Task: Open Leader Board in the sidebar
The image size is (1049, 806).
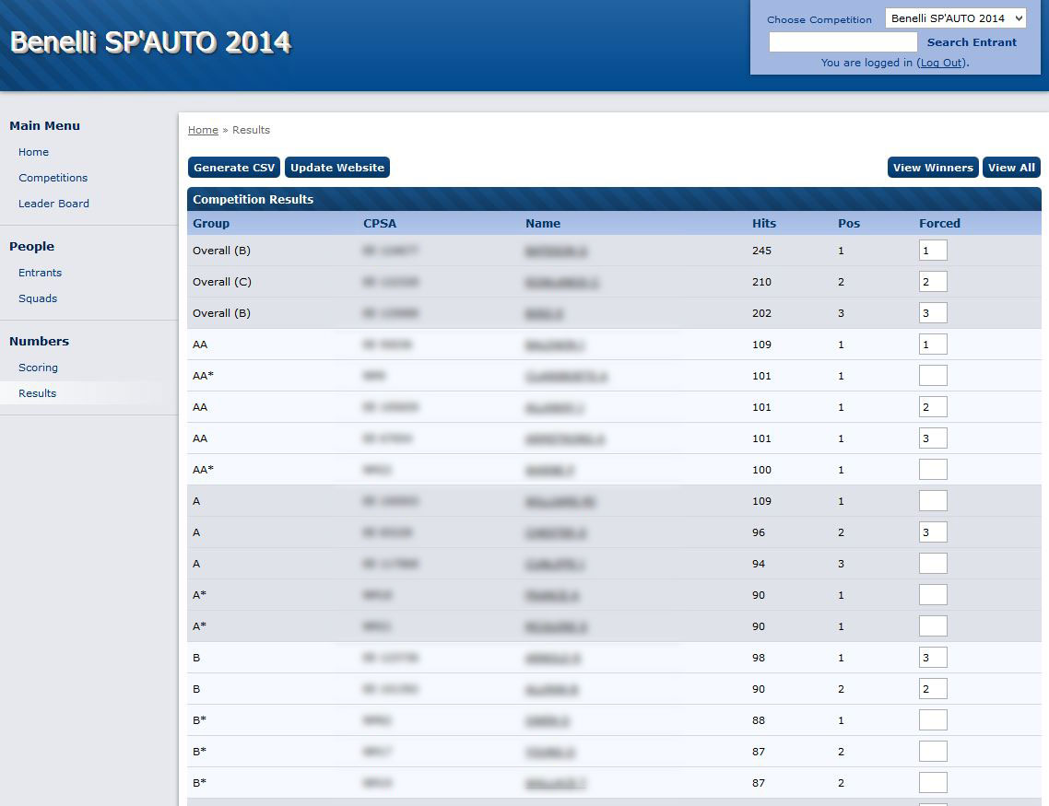Action: [53, 204]
